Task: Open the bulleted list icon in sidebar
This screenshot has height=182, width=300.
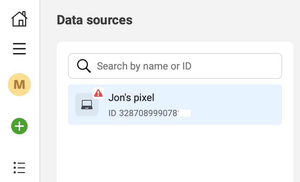Action: 19,168
